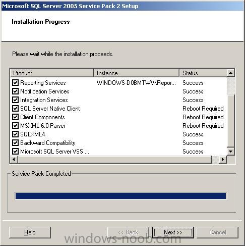Toggle the Integration Services checkbox
Viewport: 245px width, 246px height.
(15, 100)
